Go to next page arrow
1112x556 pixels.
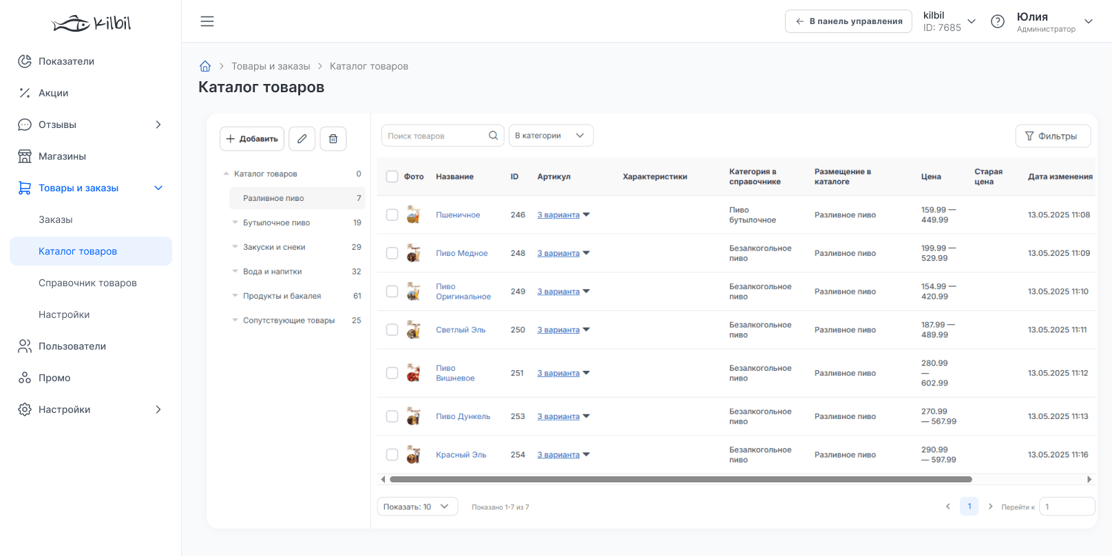[x=991, y=506]
